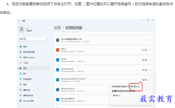
Task: Open more options for NVIDIA driver row
Action: point(150,40)
